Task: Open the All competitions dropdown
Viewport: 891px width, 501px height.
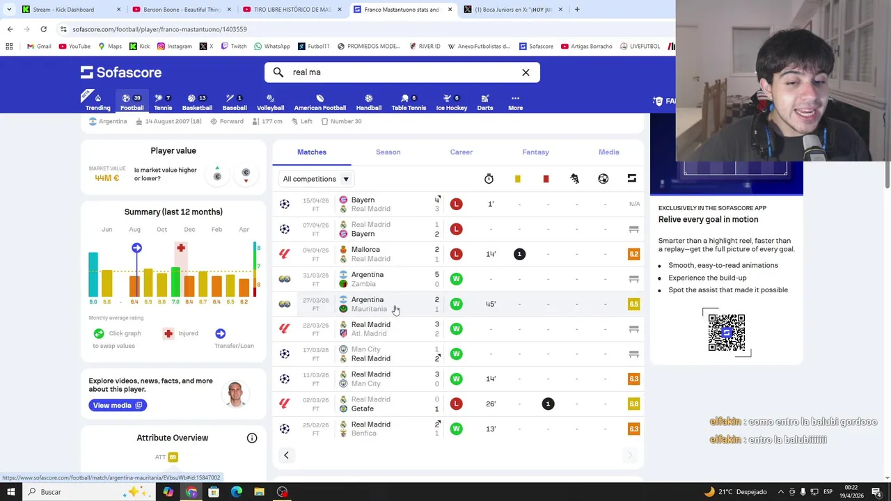Action: pyautogui.click(x=316, y=179)
